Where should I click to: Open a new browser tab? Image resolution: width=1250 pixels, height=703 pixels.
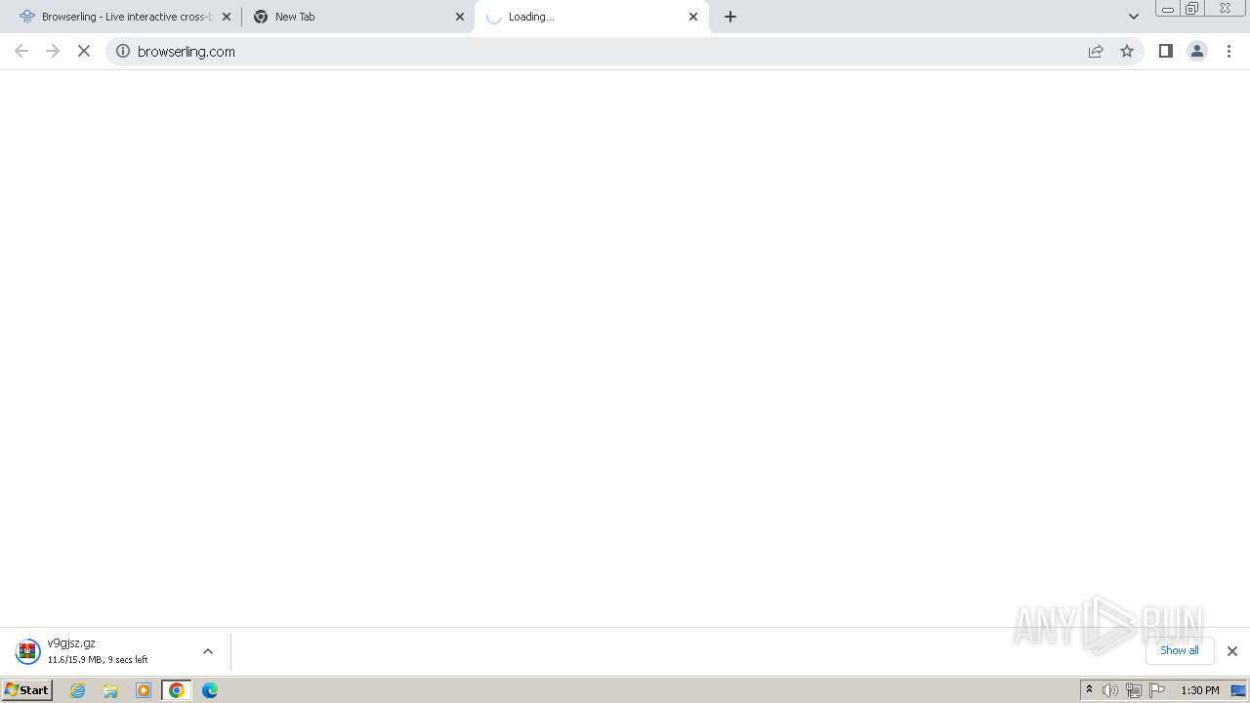click(730, 17)
